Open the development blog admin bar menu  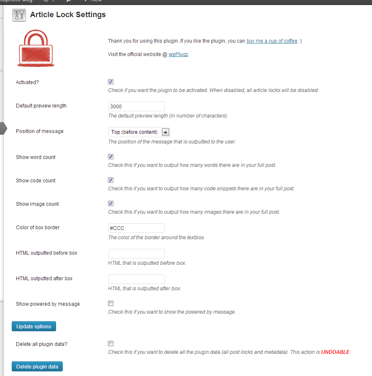pos(17,2)
